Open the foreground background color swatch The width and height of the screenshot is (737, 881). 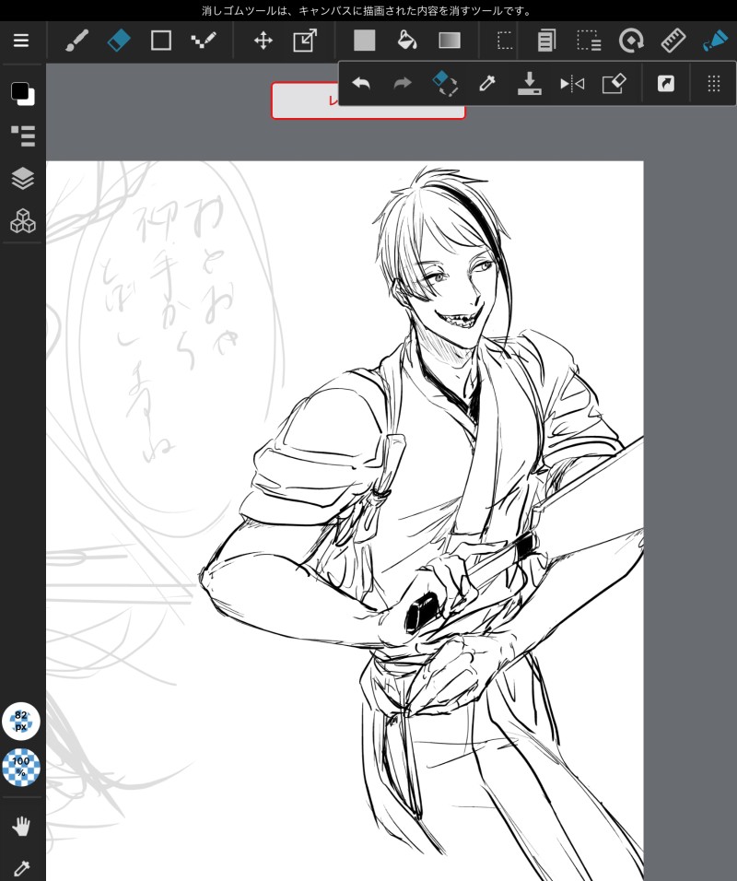23,93
